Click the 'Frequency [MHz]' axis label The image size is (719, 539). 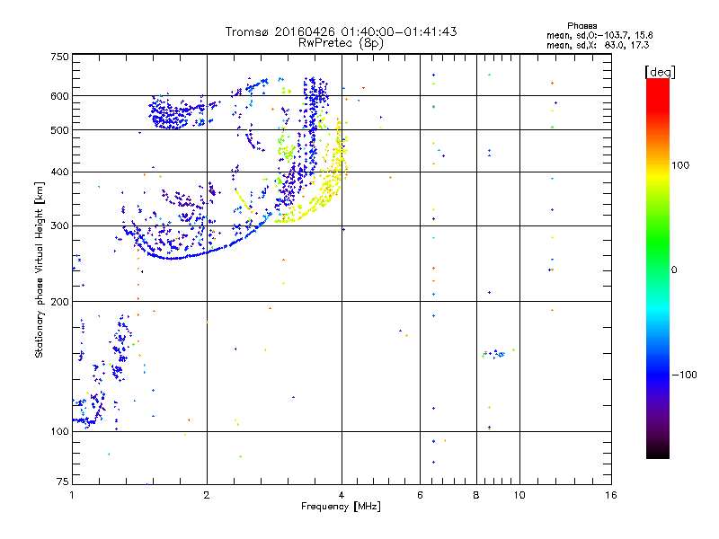[x=341, y=507]
